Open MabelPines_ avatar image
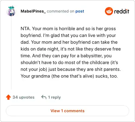Viewport: 135px width, 122px height. point(11,11)
